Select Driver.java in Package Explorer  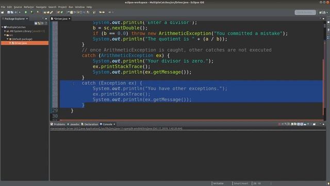[x=25, y=43]
